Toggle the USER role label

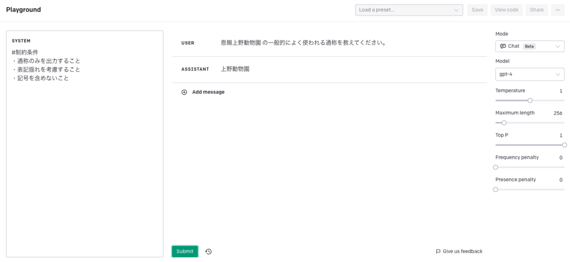pos(188,43)
